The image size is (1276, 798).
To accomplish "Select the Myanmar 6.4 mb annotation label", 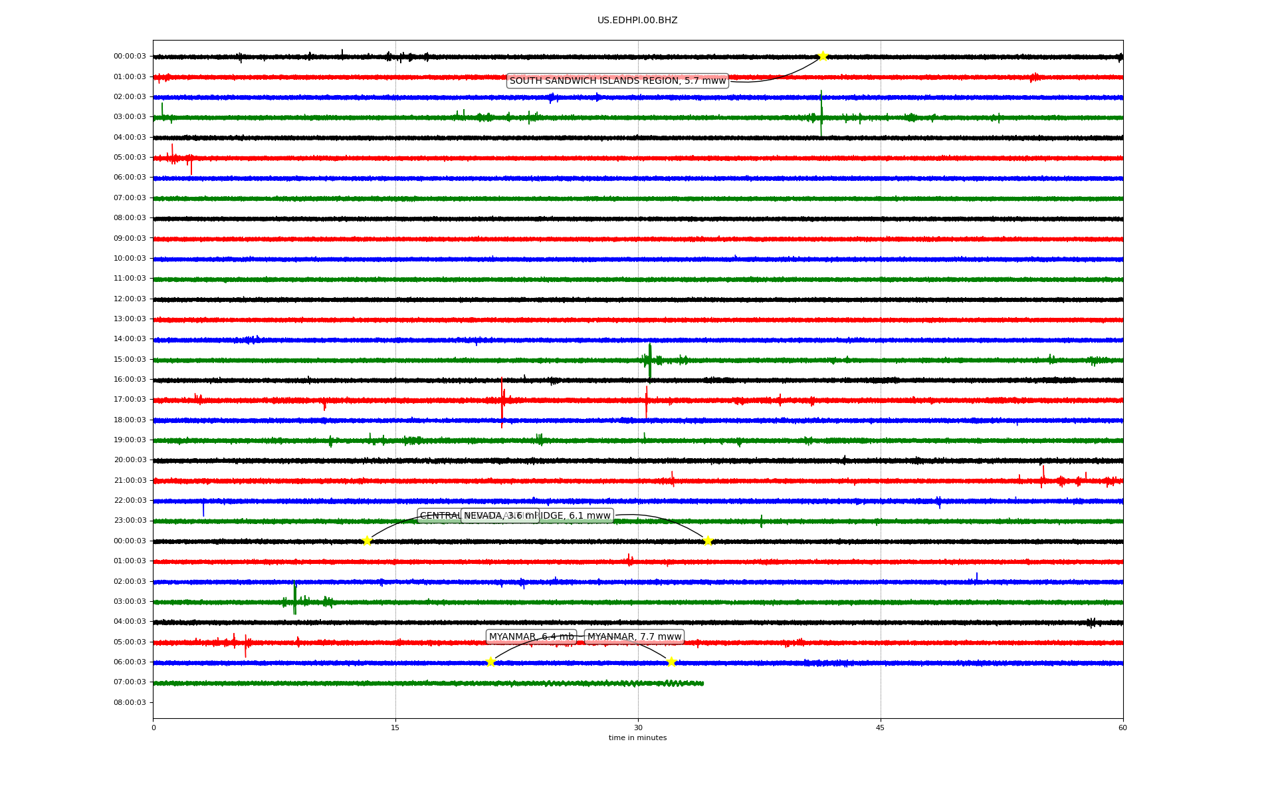I will [531, 637].
